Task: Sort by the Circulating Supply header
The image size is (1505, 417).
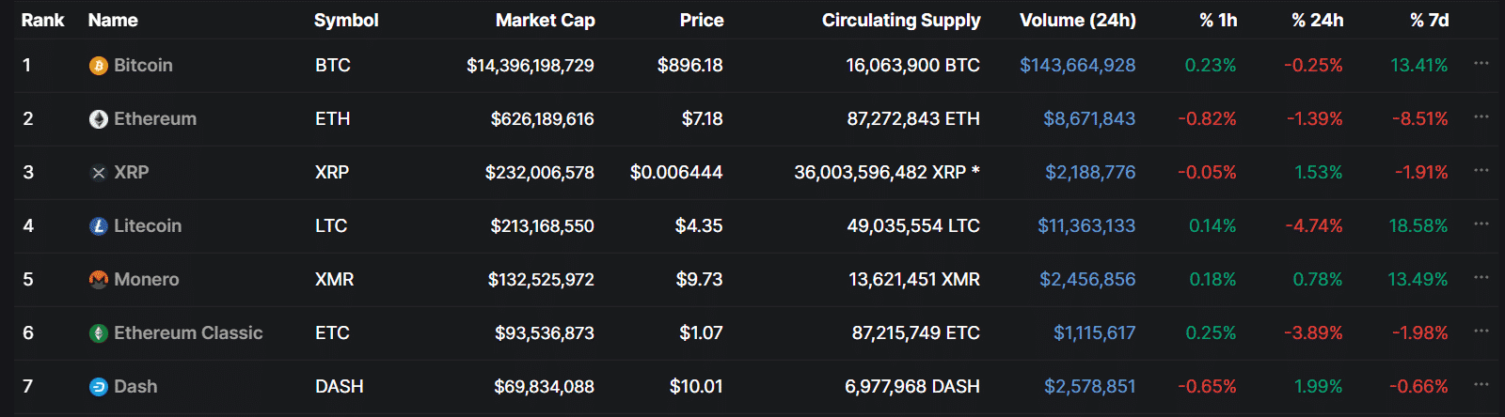Action: 900,21
